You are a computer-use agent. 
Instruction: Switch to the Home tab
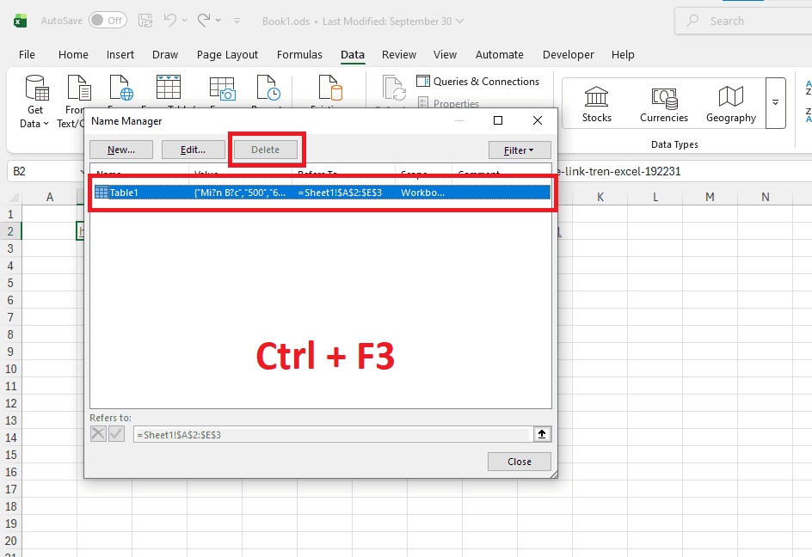[x=73, y=54]
